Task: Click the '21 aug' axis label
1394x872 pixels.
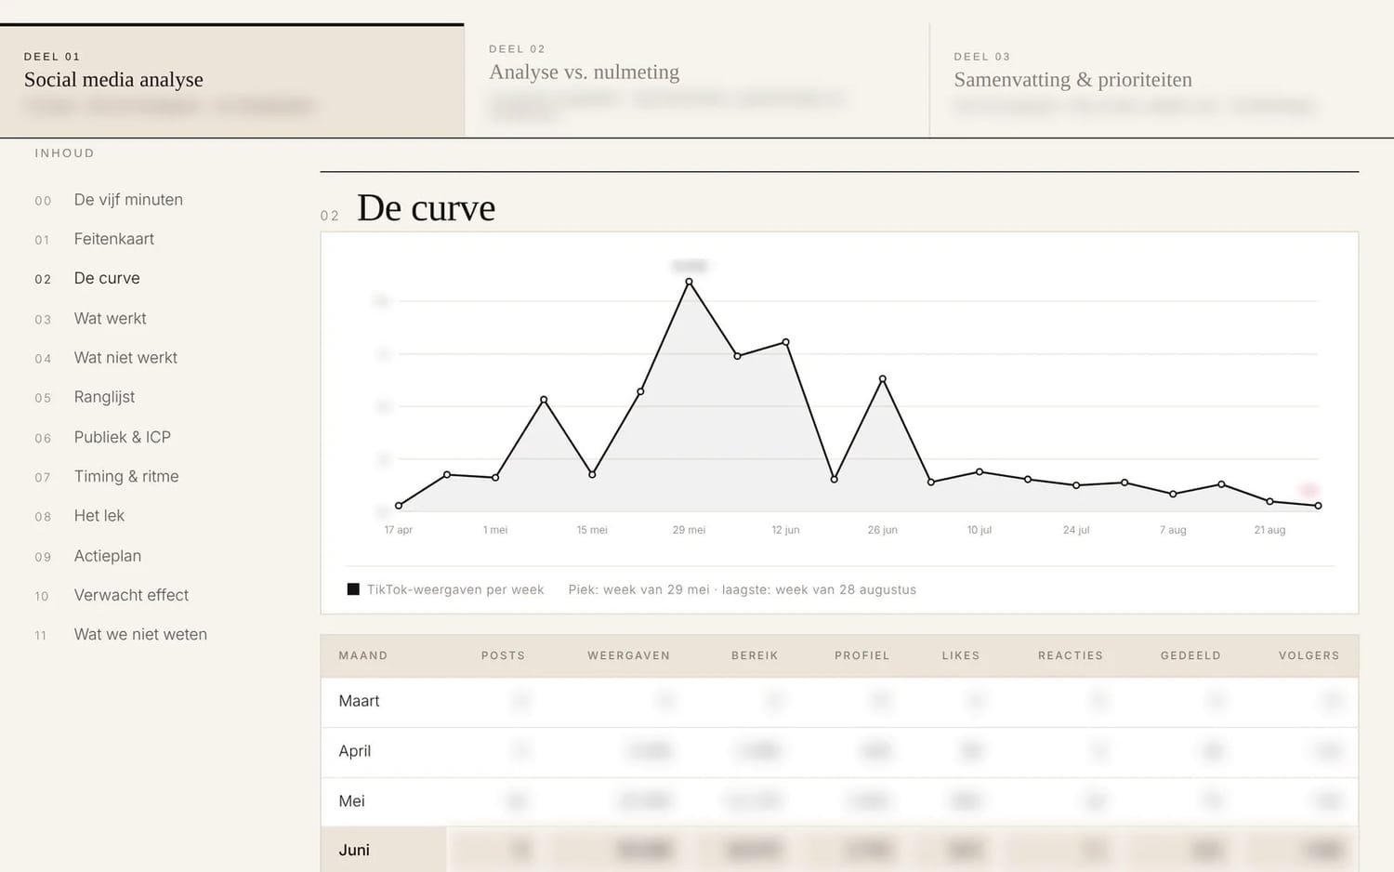Action: pyautogui.click(x=1269, y=530)
